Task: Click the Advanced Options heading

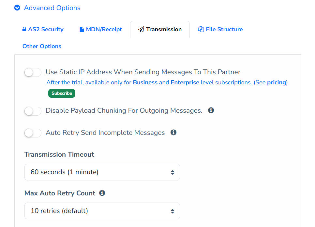Action: [x=52, y=8]
